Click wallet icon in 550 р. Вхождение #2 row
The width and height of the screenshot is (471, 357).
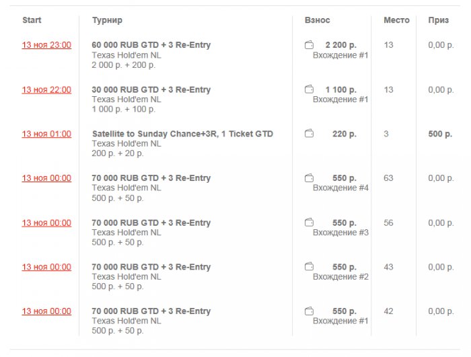(309, 267)
